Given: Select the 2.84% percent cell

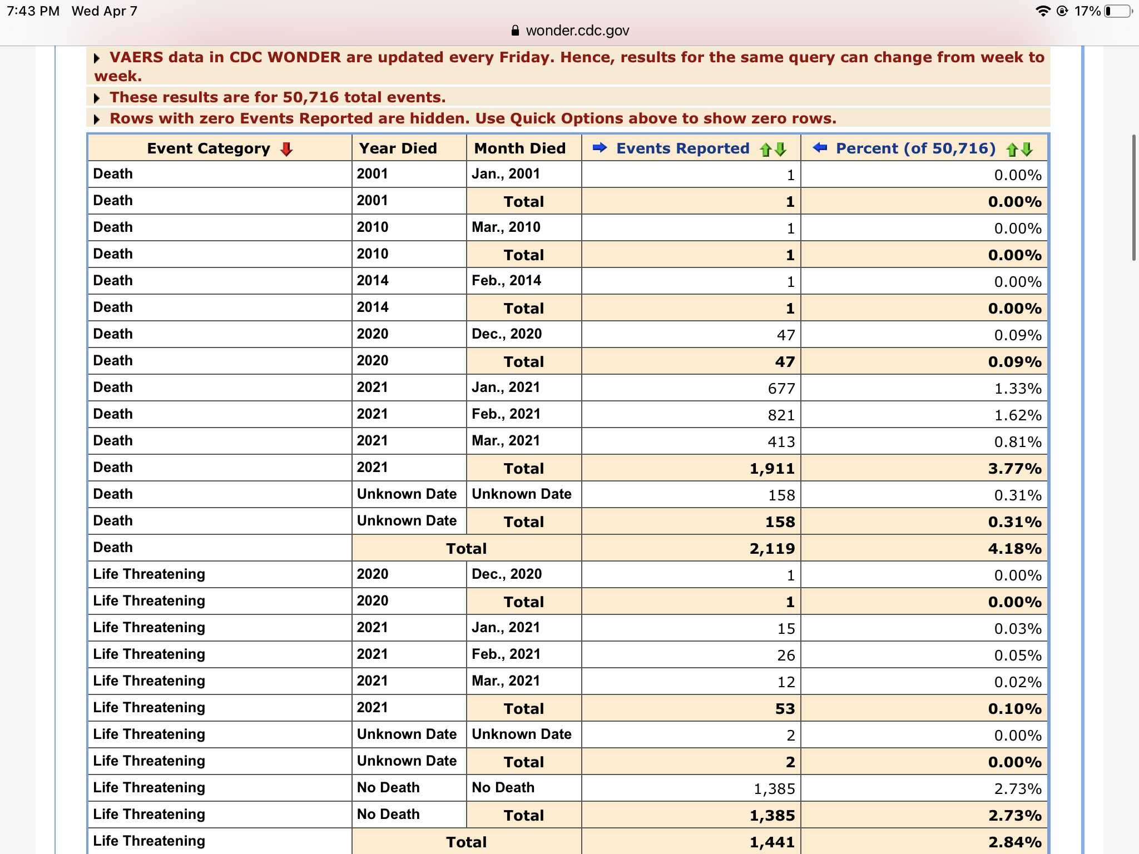Looking at the screenshot, I should 924,841.
